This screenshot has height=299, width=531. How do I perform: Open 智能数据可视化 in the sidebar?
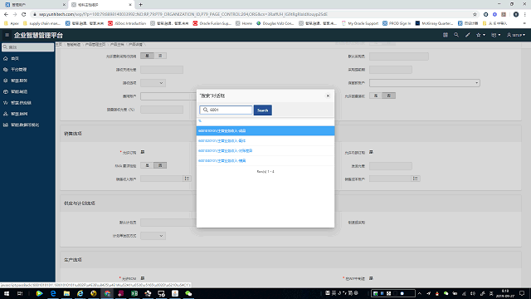(x=25, y=125)
